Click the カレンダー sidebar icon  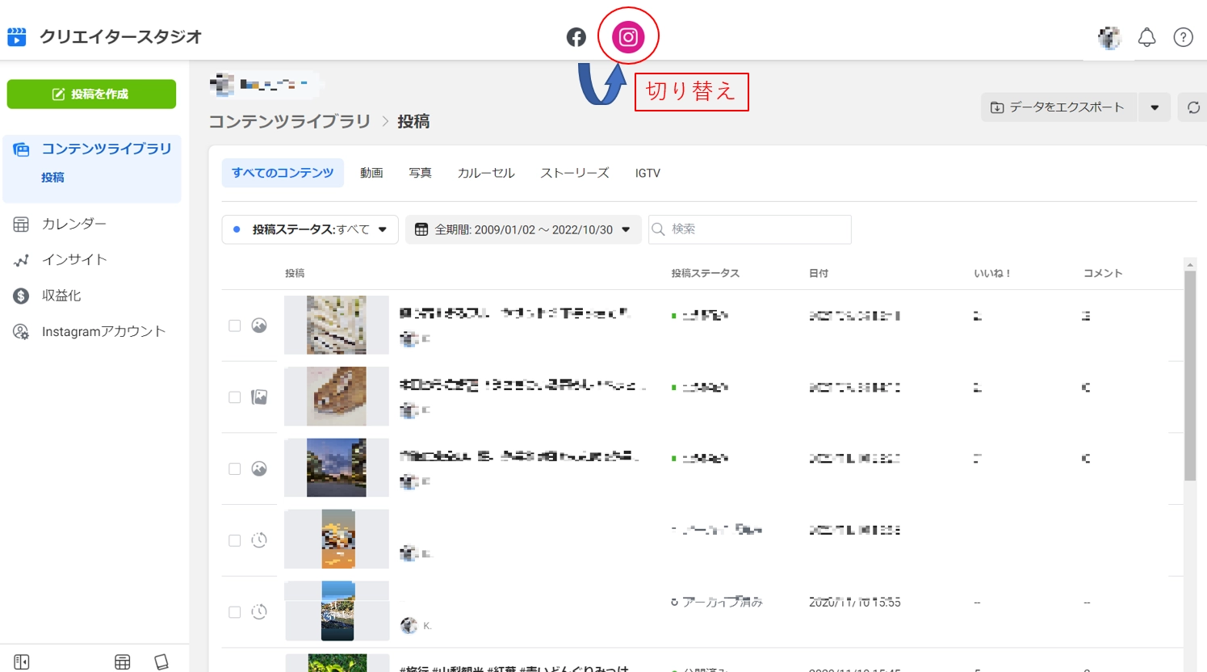point(21,224)
